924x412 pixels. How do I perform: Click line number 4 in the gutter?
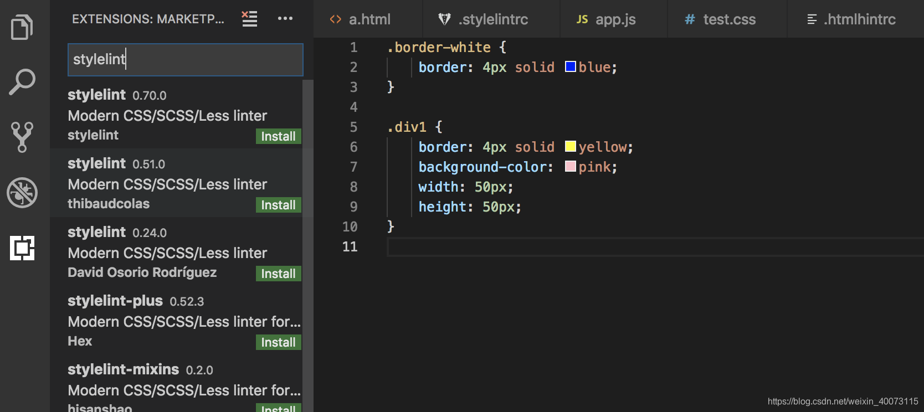[353, 107]
